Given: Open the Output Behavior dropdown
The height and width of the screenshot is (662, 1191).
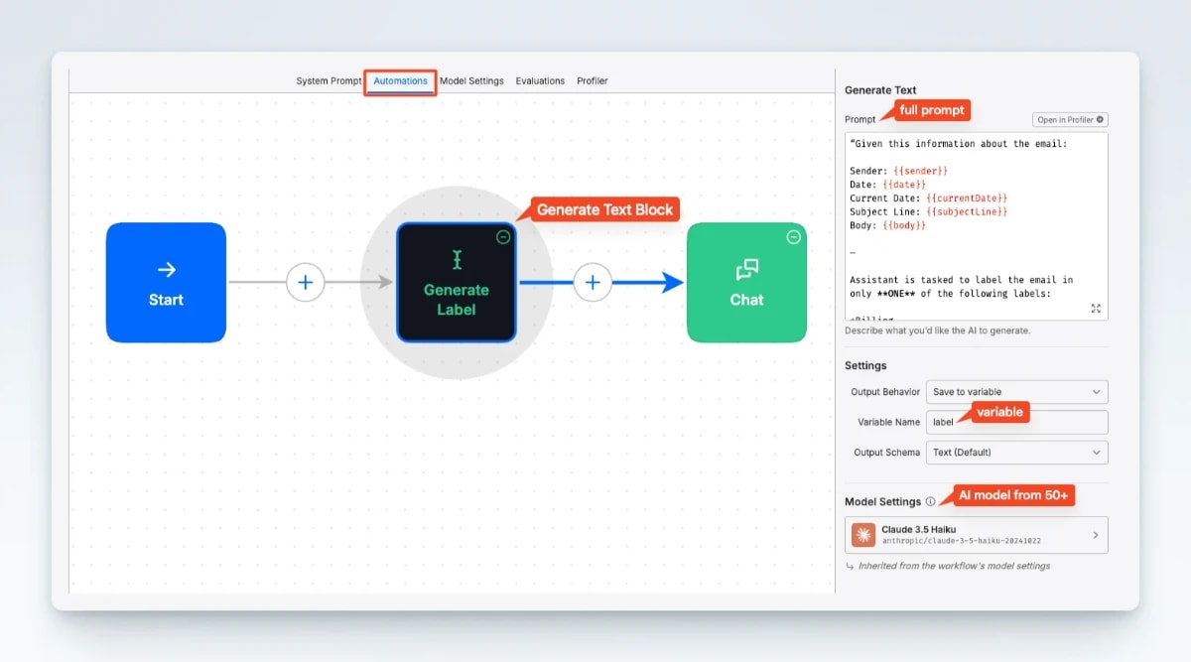Looking at the screenshot, I should [x=1016, y=391].
